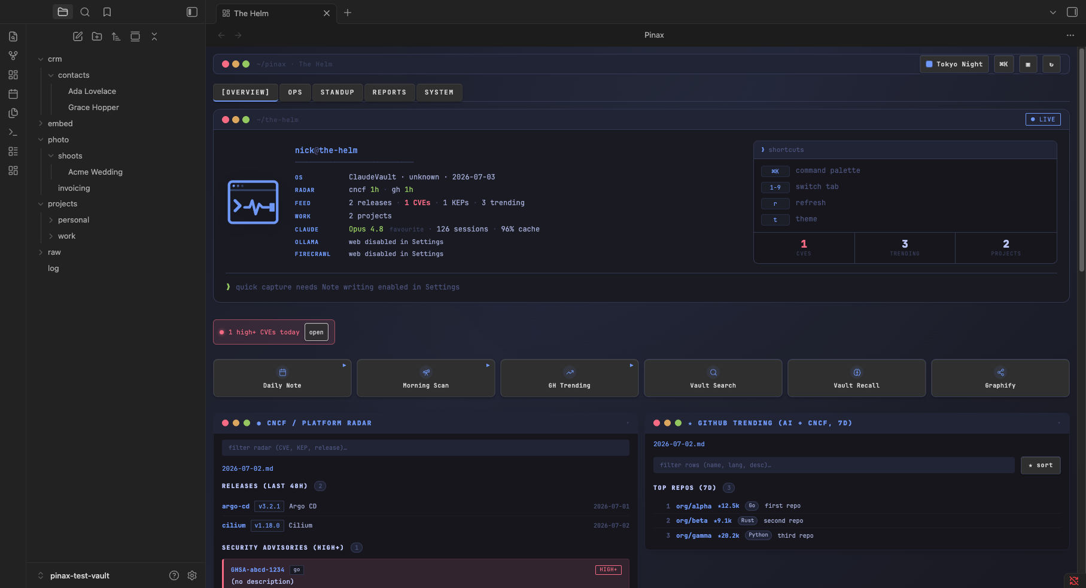This screenshot has width=1086, height=588.
Task: Open templates copy ribbon icon
Action: click(13, 113)
